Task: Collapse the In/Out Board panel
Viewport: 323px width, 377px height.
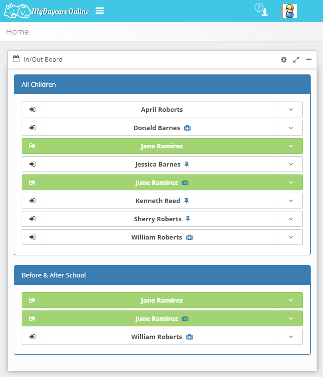Action: point(309,60)
